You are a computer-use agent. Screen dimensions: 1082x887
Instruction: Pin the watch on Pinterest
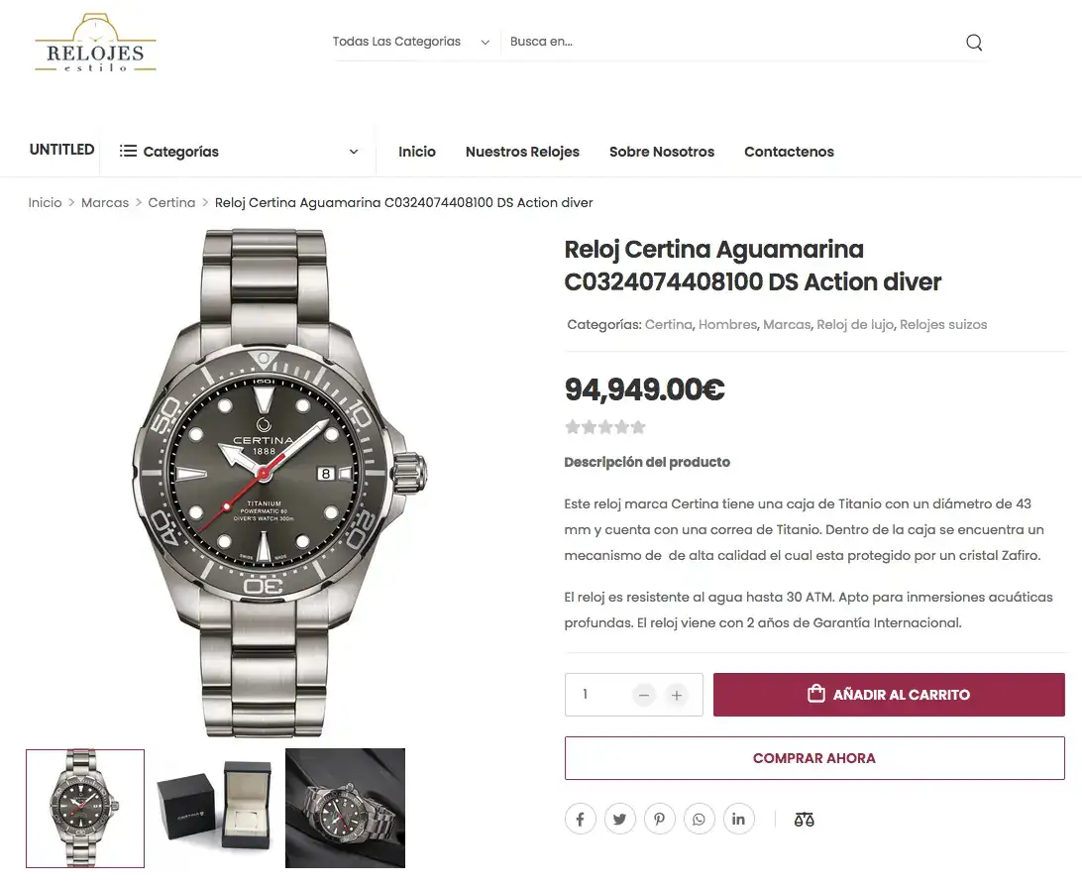[660, 820]
